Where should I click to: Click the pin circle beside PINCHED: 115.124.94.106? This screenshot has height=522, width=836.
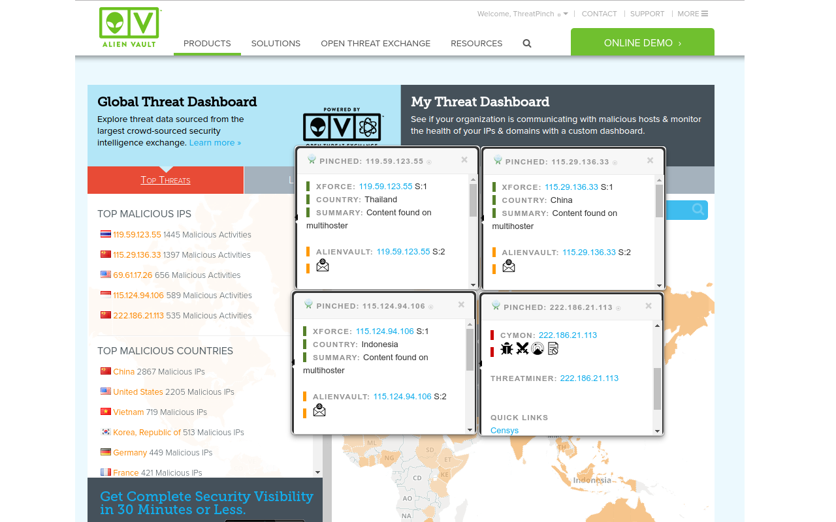coord(431,307)
